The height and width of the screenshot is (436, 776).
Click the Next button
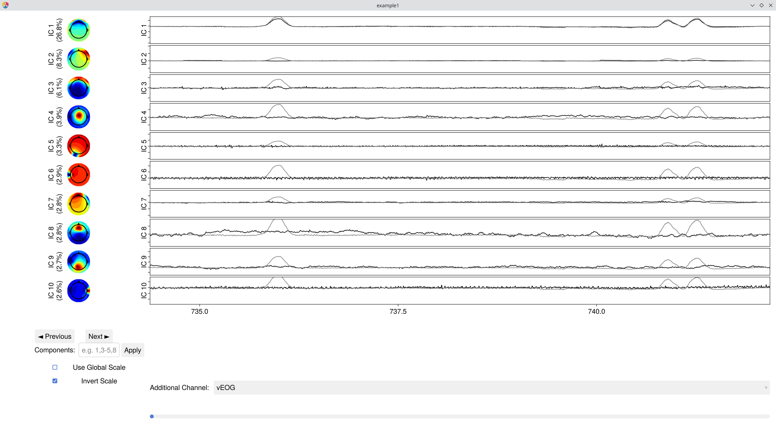click(x=99, y=336)
